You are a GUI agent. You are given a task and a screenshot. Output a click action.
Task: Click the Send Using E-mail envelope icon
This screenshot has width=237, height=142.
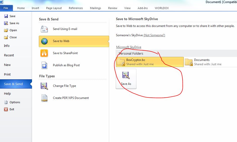pos(44,29)
